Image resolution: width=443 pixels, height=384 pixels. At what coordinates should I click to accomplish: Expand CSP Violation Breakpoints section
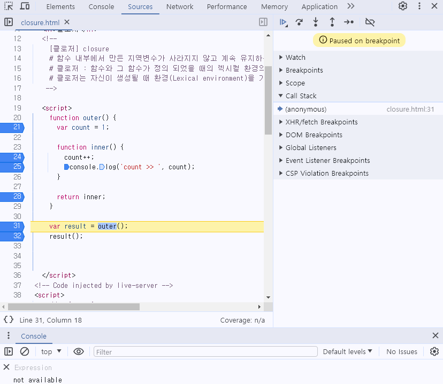pyautogui.click(x=358, y=174)
